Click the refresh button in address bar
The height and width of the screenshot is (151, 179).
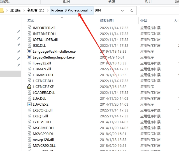[x=132, y=10]
